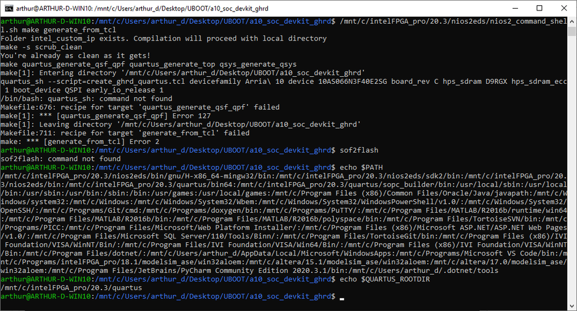Screen dimensions: 577x311
Task: Click the 'echo $QUARTUS_ROOTDIR' command
Action: pyautogui.click(x=385, y=279)
